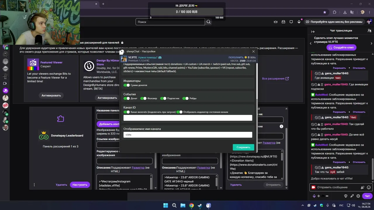
Task: Open chat community users list icon
Action: coord(369,31)
